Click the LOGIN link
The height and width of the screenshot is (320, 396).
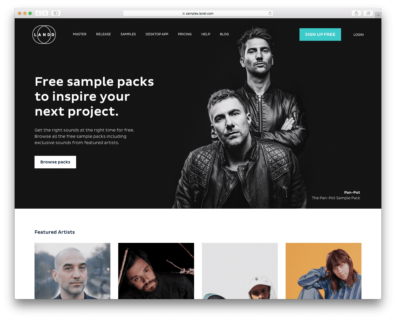coord(358,35)
